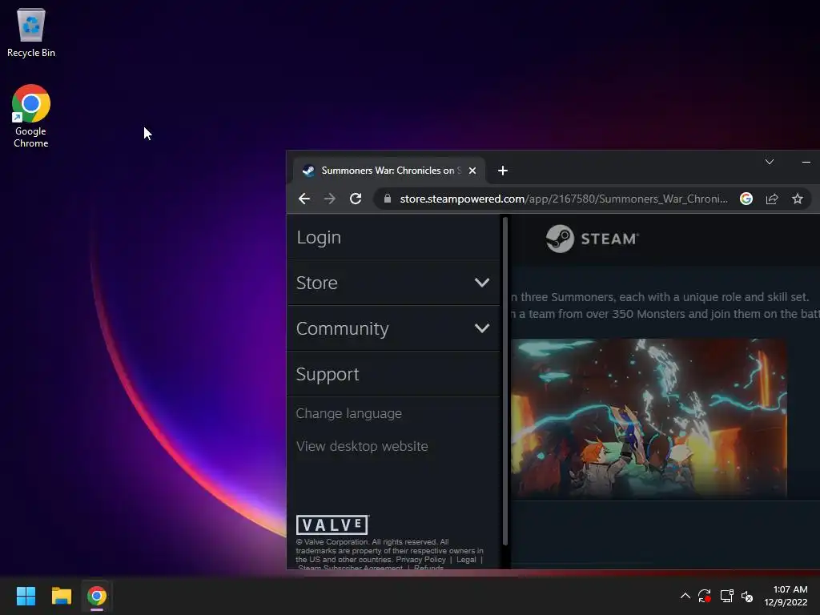Viewport: 820px width, 615px height.
Task: Bookmark this tab with star icon
Action: click(798, 199)
